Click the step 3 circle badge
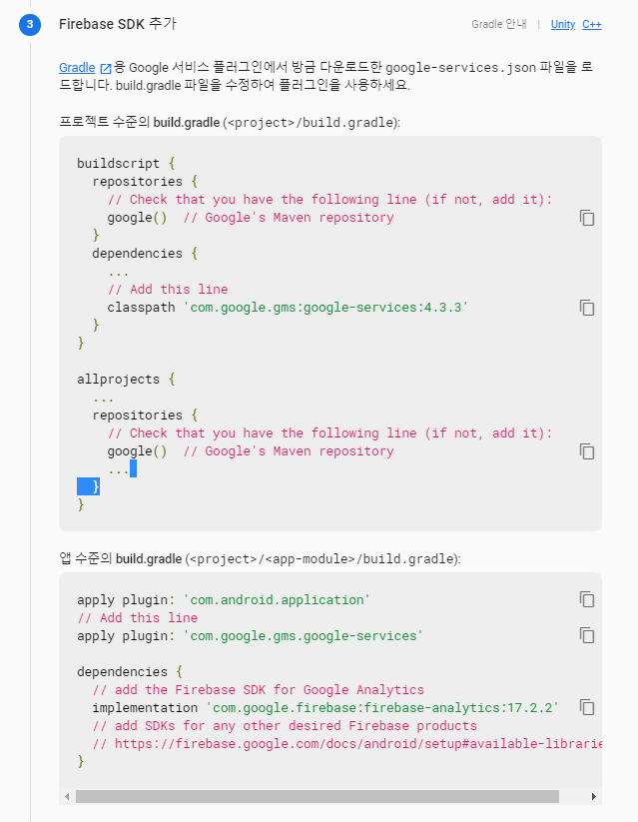The height and width of the screenshot is (822, 638). (30, 24)
